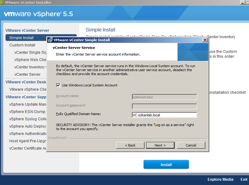The image size is (249, 185).
Task: Select VMware vSphere Client entry
Action: (28, 89)
